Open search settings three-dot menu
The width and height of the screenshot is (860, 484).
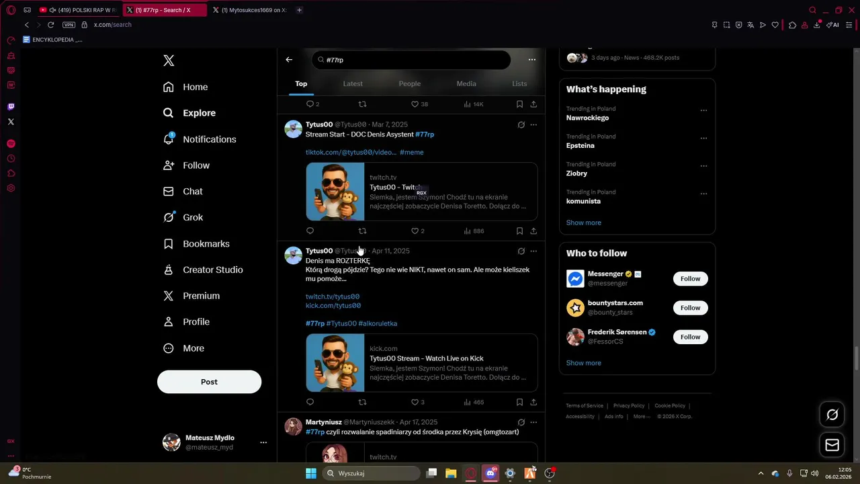pyautogui.click(x=532, y=60)
